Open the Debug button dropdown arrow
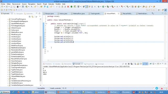The height and width of the screenshot is (94, 168). (x=101, y=7)
